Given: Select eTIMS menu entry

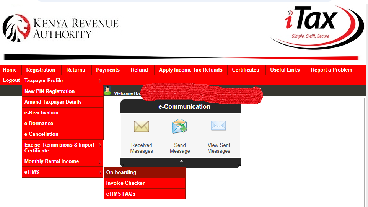Looking at the screenshot, I should (x=63, y=172).
